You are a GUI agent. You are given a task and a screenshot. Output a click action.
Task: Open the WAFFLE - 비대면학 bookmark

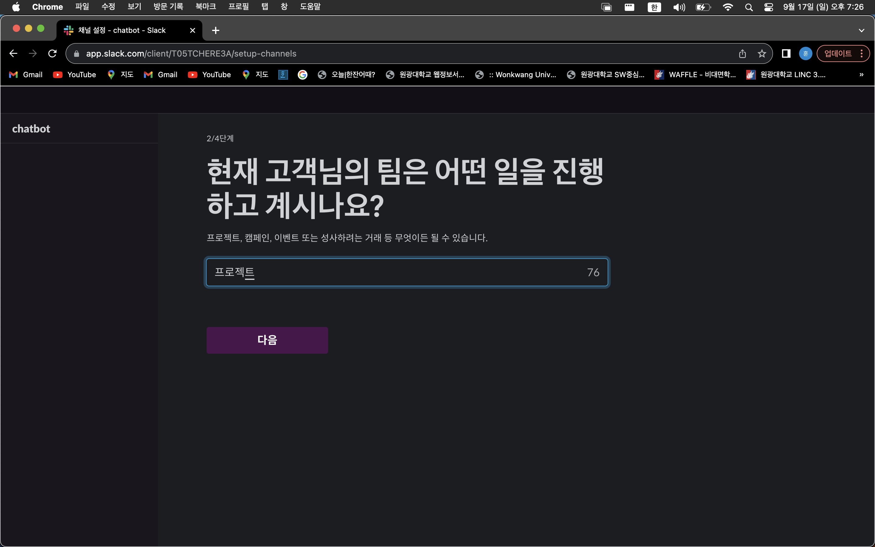695,74
